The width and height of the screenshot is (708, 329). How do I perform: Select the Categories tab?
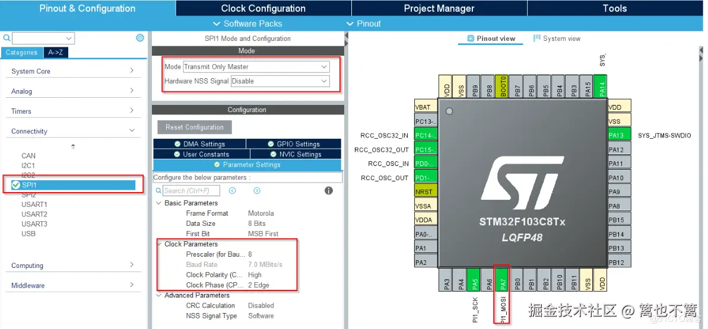(x=22, y=52)
